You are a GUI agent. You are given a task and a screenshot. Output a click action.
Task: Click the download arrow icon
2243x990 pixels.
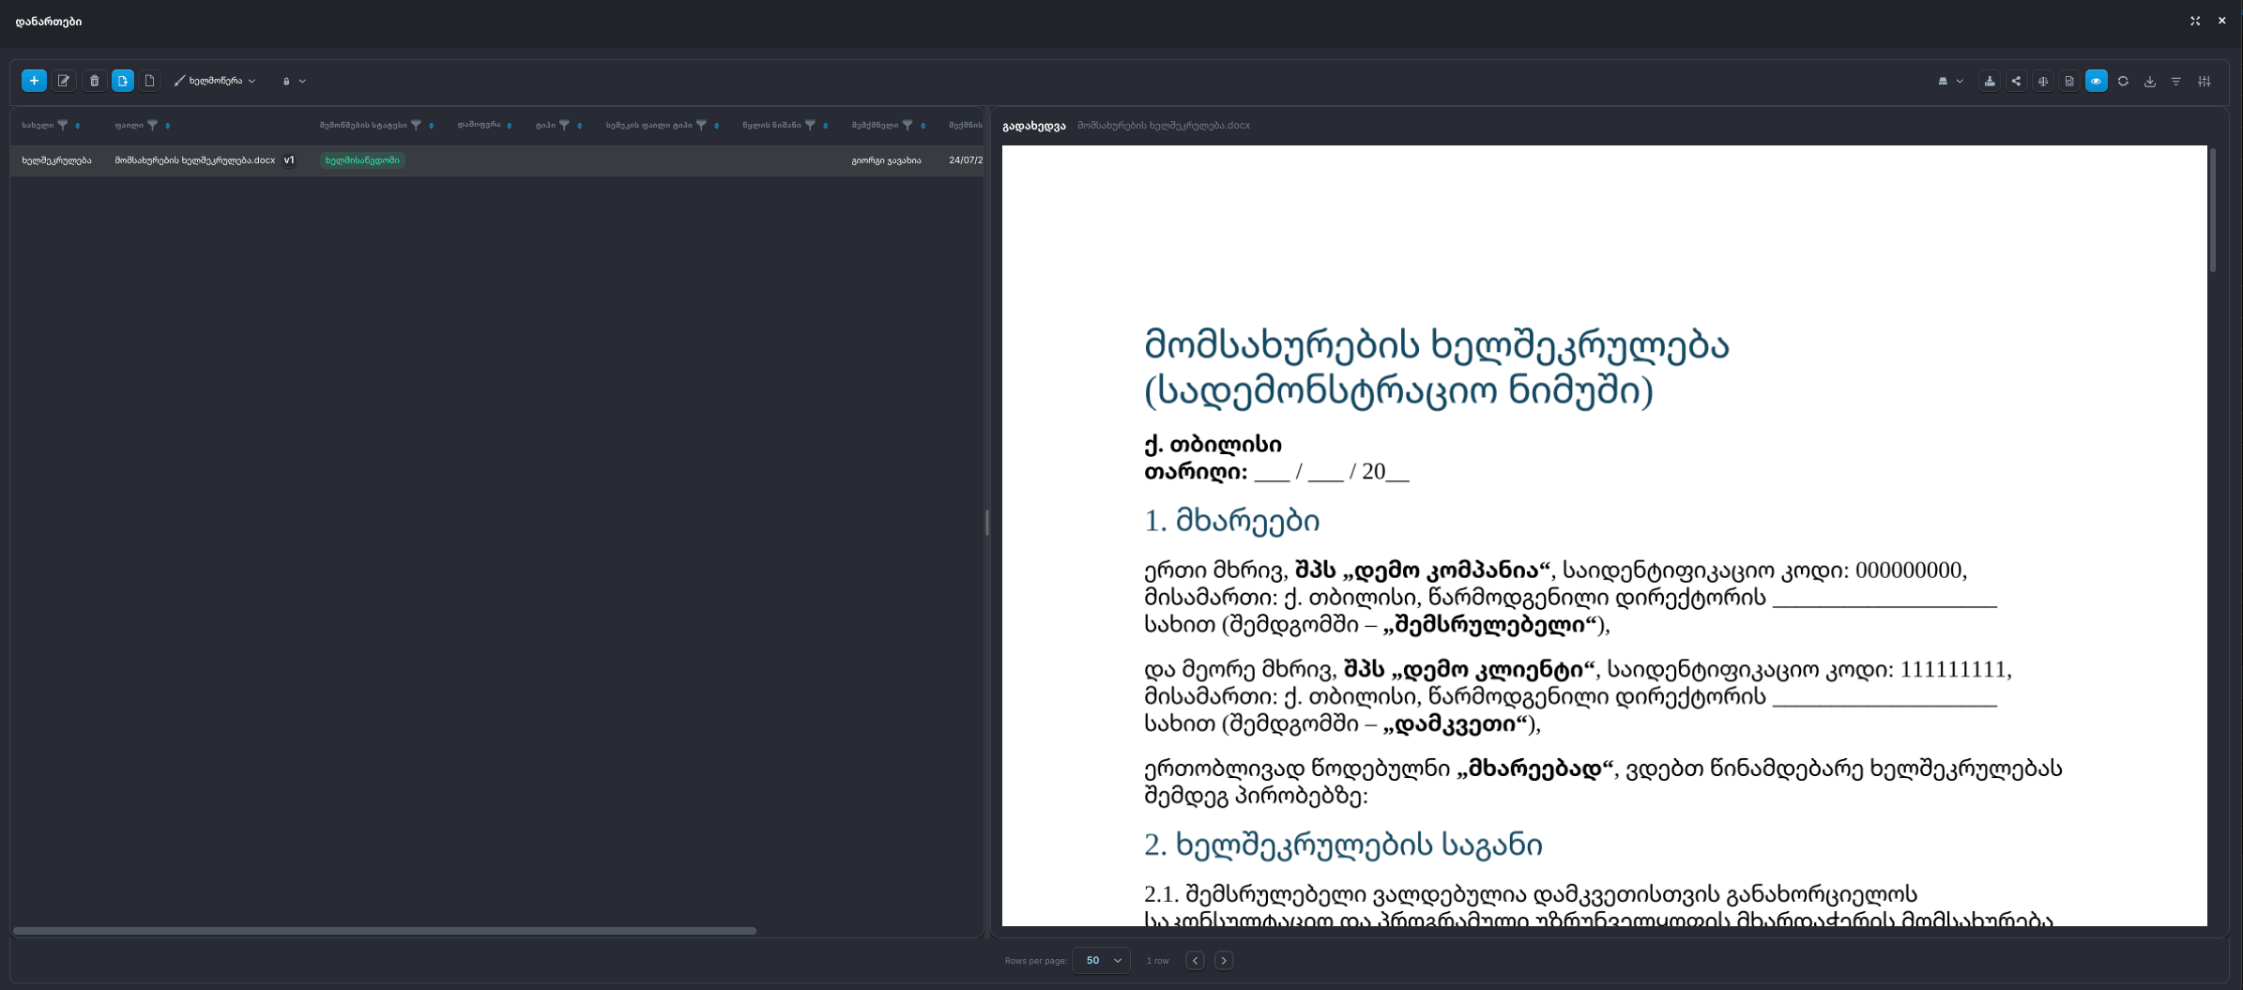(x=2150, y=81)
